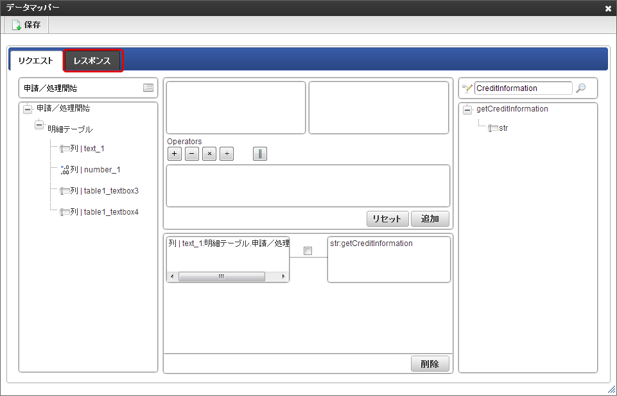Viewport: 617px width, 396px height.
Task: Select the 列 | table1_textbox4 tree item
Action: point(104,212)
